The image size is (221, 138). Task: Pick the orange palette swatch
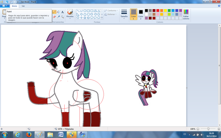click(x=162, y=10)
